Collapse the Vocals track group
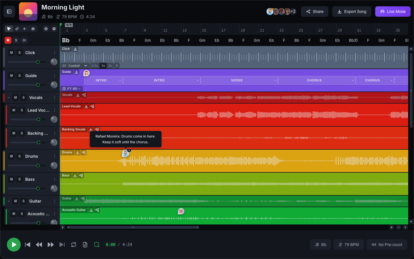The image size is (414, 259). point(9,98)
